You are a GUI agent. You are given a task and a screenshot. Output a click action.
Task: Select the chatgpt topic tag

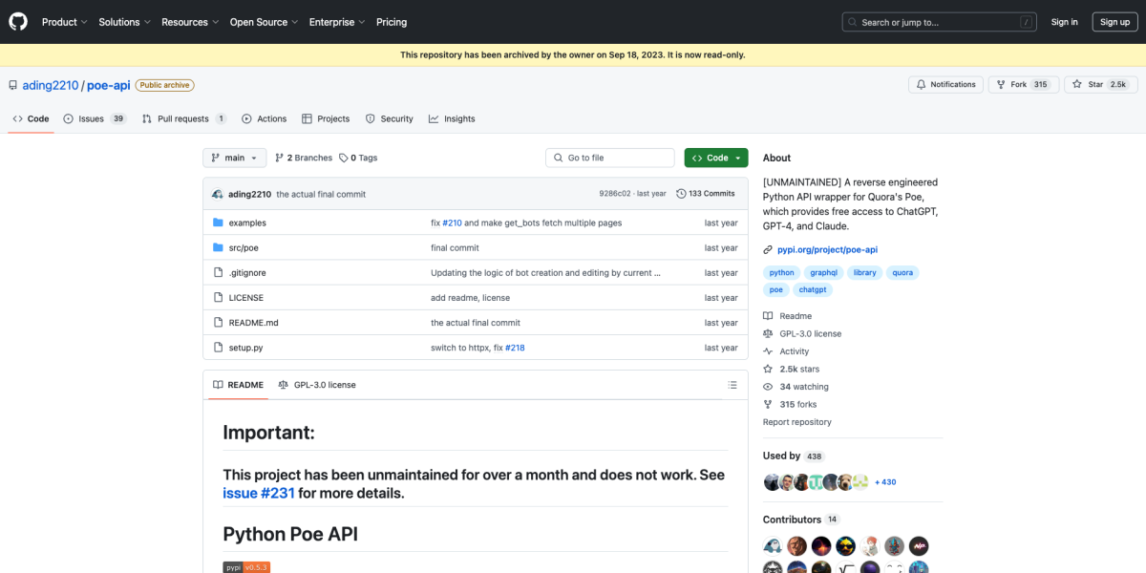click(x=813, y=289)
